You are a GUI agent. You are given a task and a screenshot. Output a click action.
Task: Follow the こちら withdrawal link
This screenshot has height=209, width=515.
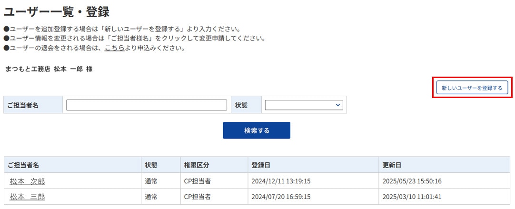click(x=114, y=48)
